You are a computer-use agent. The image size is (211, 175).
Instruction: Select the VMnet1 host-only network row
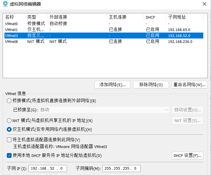(12, 30)
